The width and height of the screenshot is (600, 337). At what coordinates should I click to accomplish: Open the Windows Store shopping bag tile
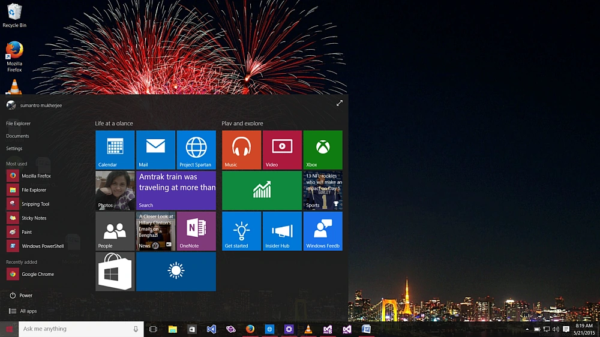pyautogui.click(x=115, y=272)
